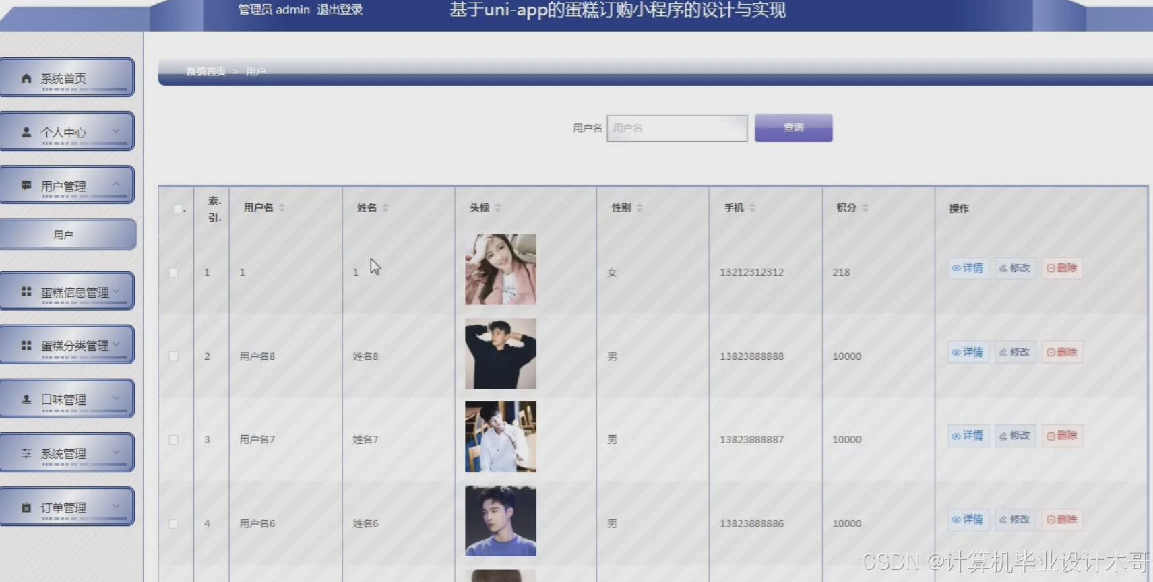Click 删除 for 用户名8
The width and height of the screenshot is (1153, 582).
click(1062, 352)
